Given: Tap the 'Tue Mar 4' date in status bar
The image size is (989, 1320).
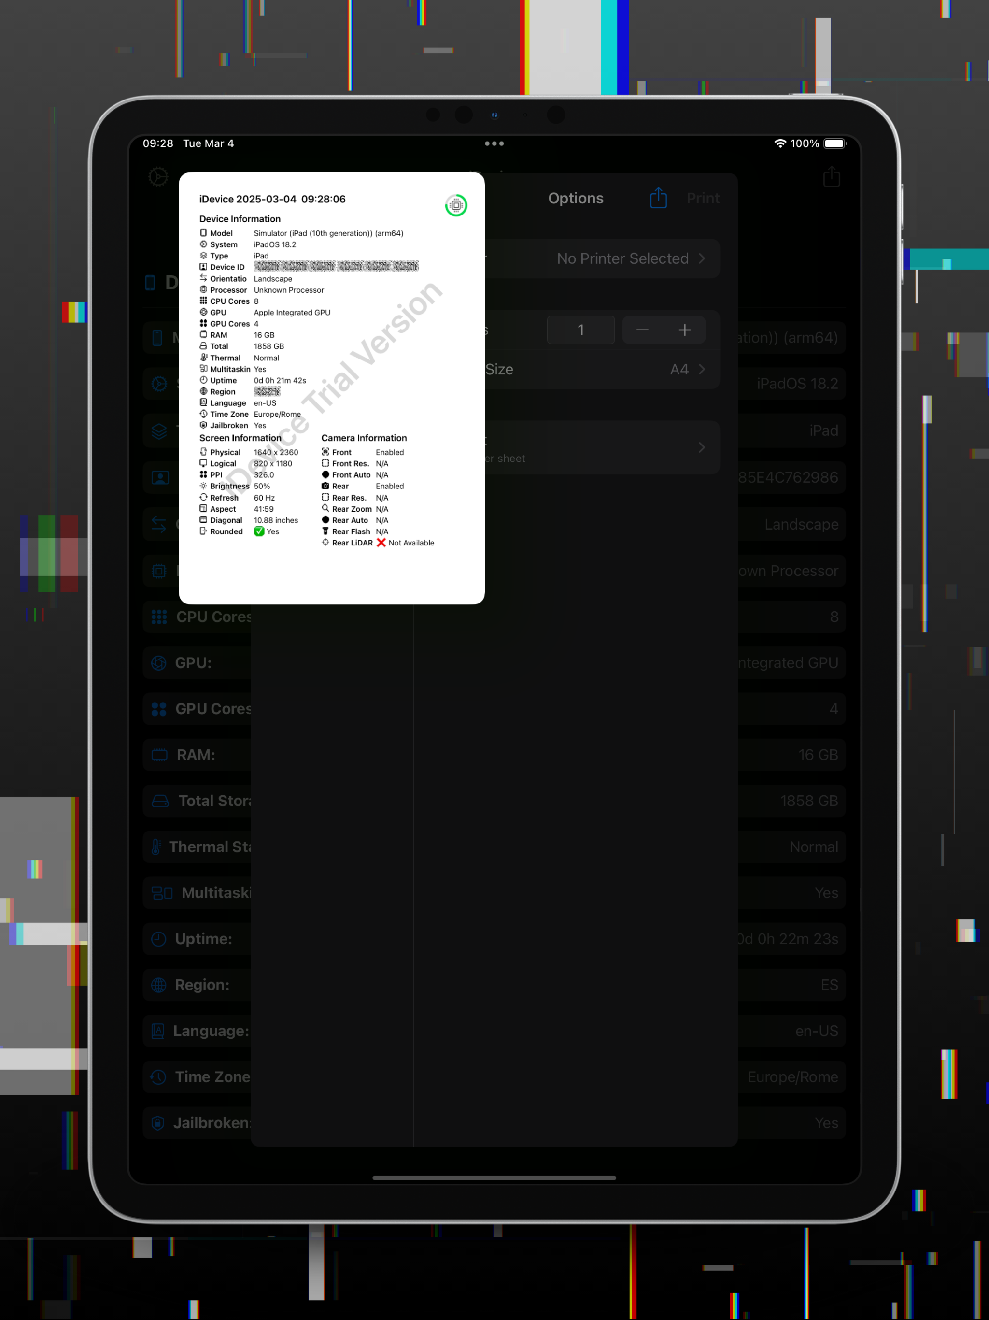Looking at the screenshot, I should click(208, 143).
